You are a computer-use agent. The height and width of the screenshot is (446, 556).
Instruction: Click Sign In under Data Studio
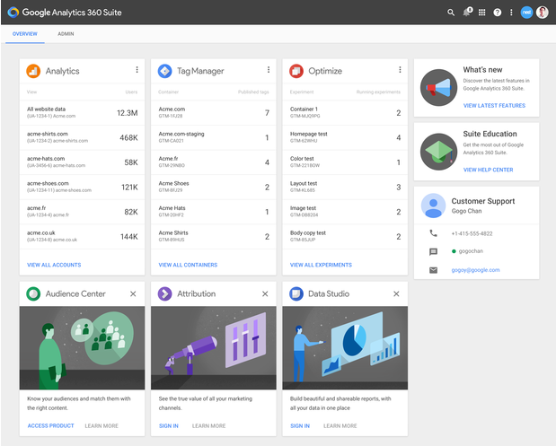pos(300,425)
